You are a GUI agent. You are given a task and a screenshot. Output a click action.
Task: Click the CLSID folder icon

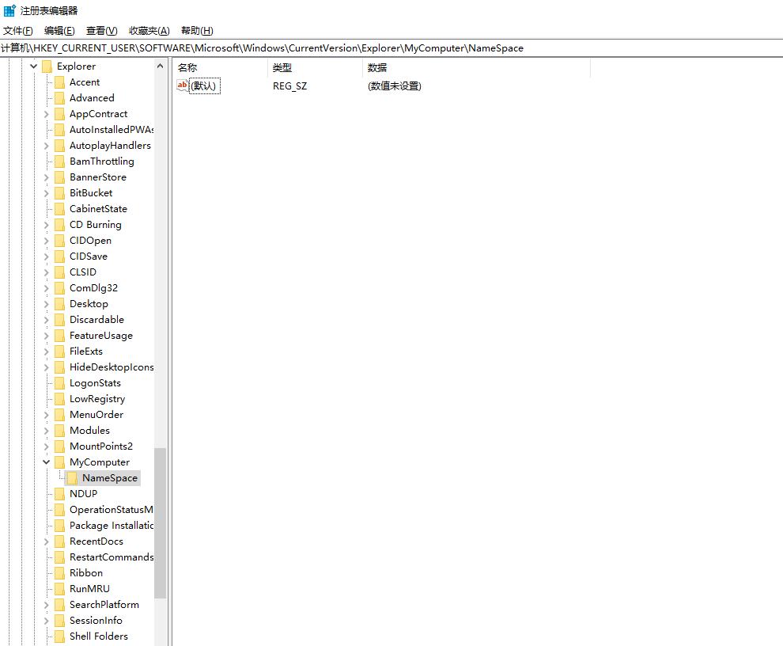click(x=59, y=272)
